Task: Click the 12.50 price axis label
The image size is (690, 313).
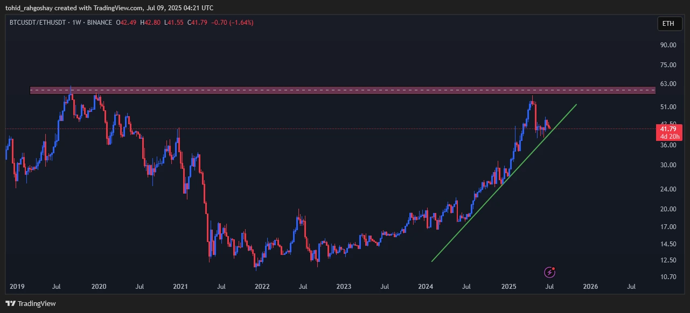Action: pos(668,260)
